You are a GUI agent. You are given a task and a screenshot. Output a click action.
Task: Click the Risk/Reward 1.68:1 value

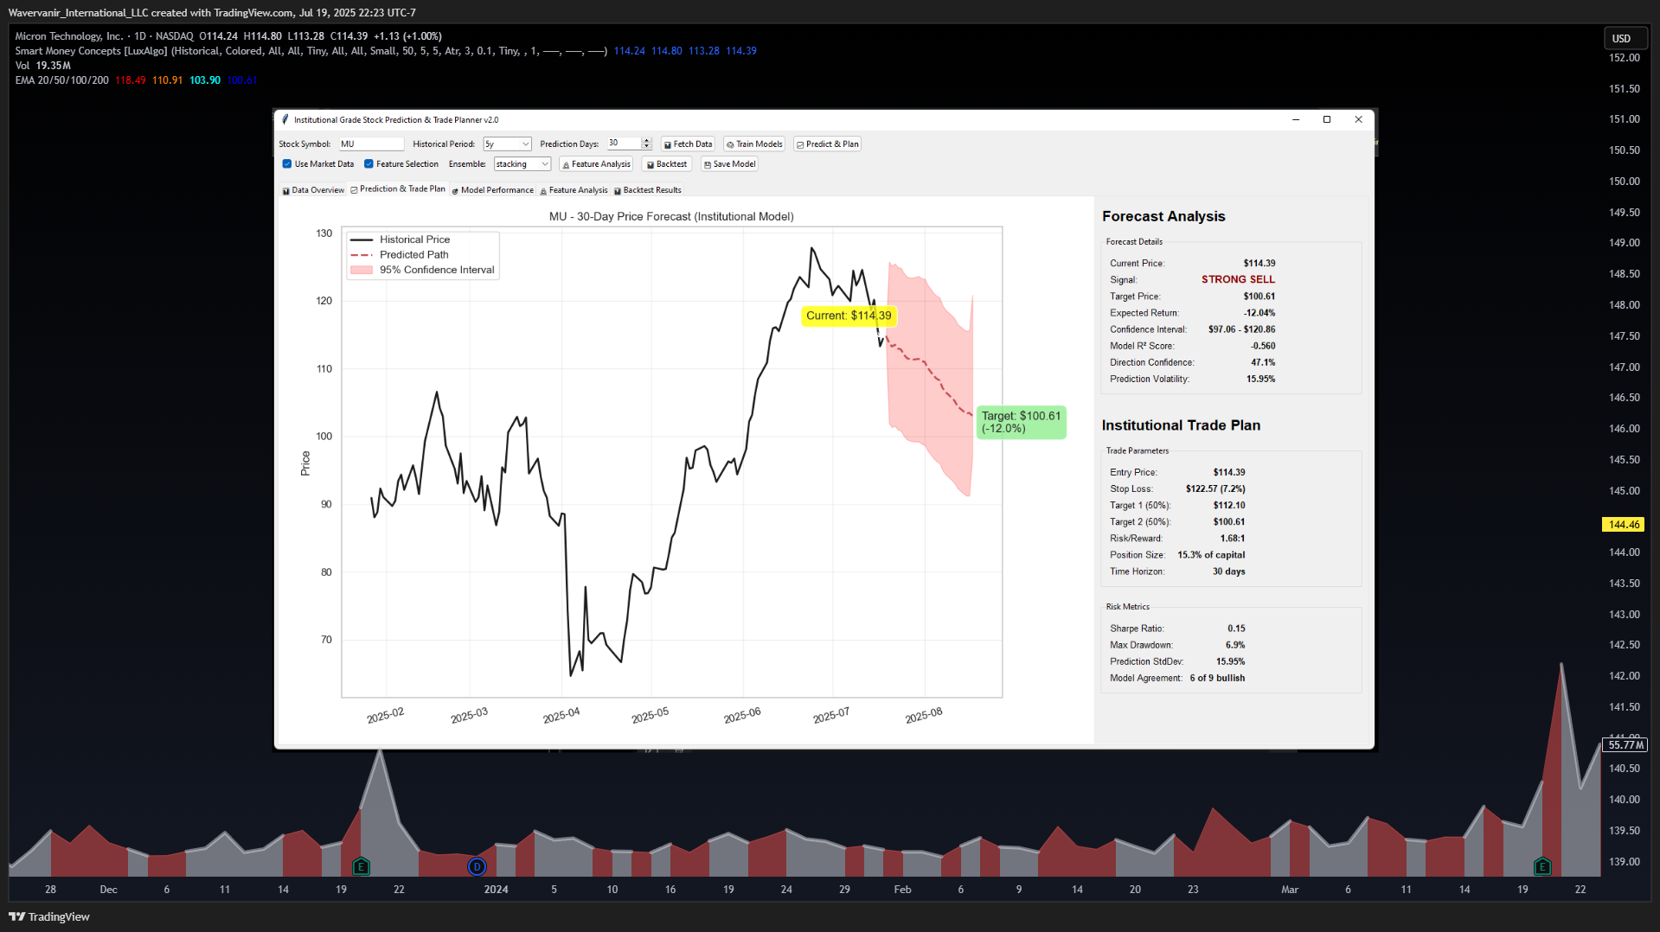(x=1233, y=538)
